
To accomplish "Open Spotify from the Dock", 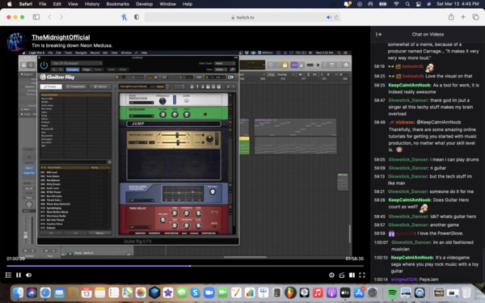I will tap(392, 292).
